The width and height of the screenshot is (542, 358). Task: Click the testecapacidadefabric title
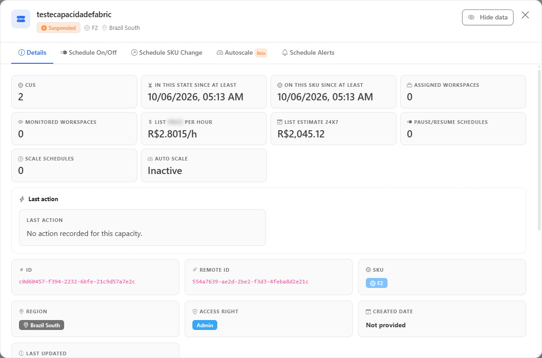point(74,14)
